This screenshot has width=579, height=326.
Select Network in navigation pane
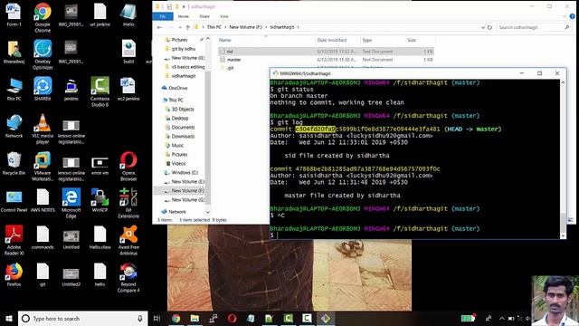tap(177, 212)
